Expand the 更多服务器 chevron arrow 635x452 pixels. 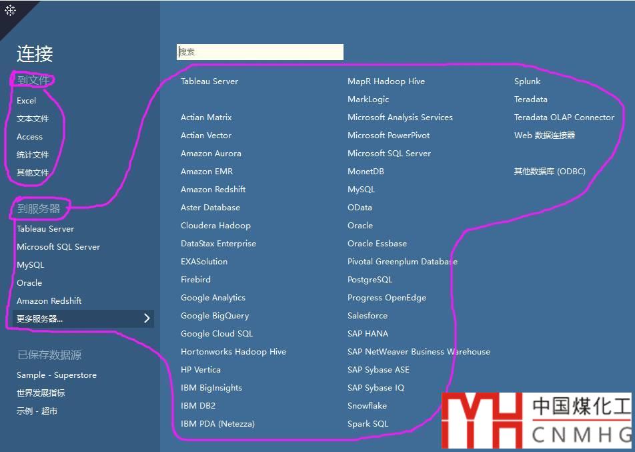(x=147, y=318)
